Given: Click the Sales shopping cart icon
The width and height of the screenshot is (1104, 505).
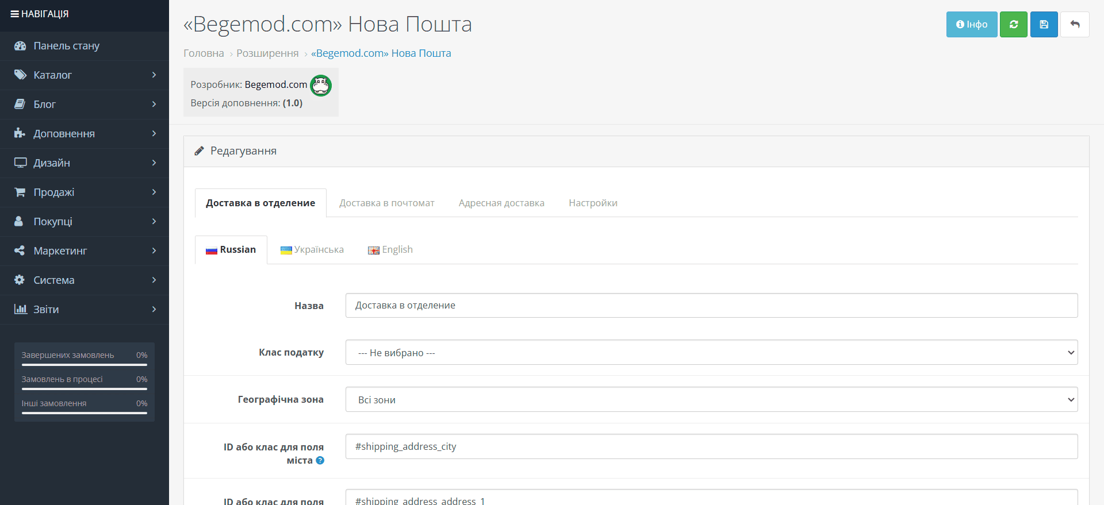Looking at the screenshot, I should click(x=20, y=192).
